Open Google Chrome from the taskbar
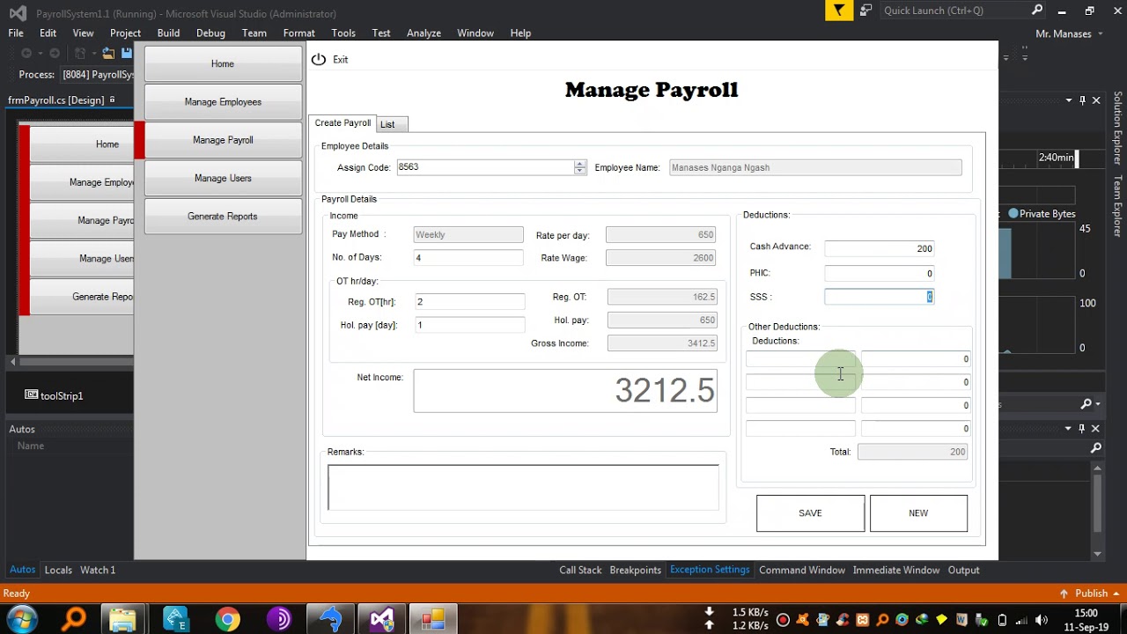This screenshot has height=634, width=1127. pyautogui.click(x=227, y=619)
